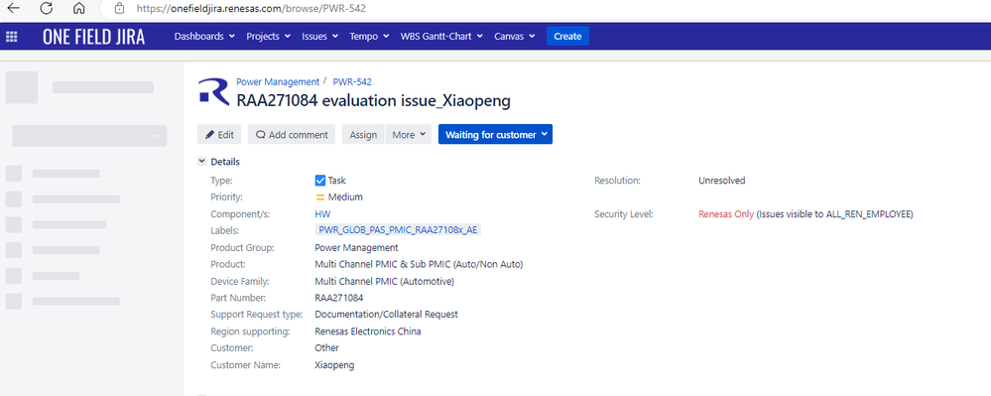991x396 pixels.
Task: Open the More actions dropdown
Action: coord(409,135)
